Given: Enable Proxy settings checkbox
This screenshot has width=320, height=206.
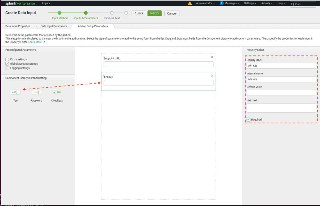Looking at the screenshot, I should (x=7, y=59).
